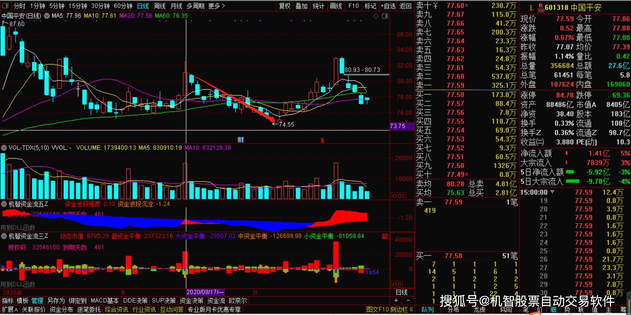Click the 日线 period label below the price axis
Screen dimensions: 631x315
point(402,292)
